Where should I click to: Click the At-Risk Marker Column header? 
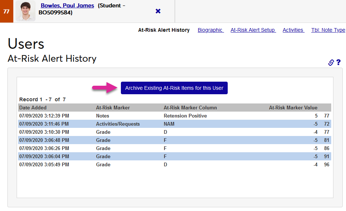[x=190, y=108]
